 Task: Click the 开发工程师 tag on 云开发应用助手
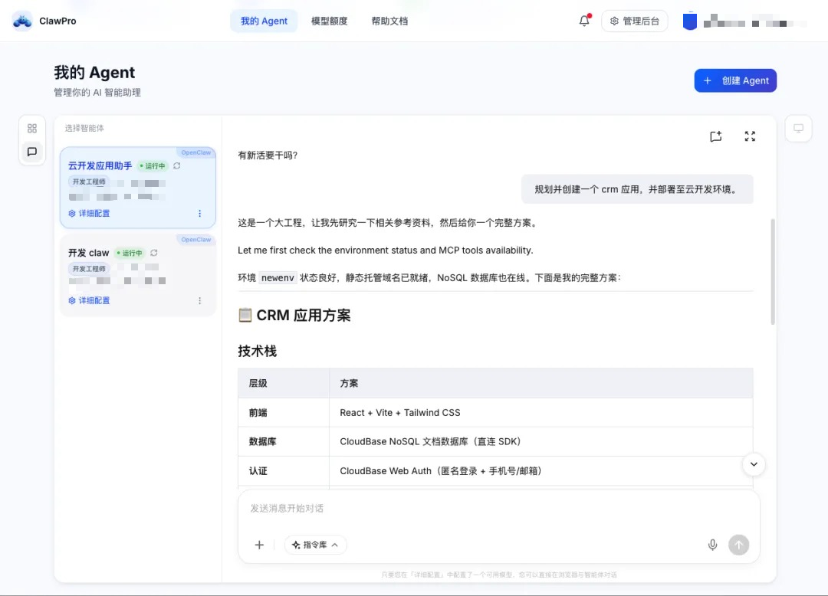tap(89, 182)
